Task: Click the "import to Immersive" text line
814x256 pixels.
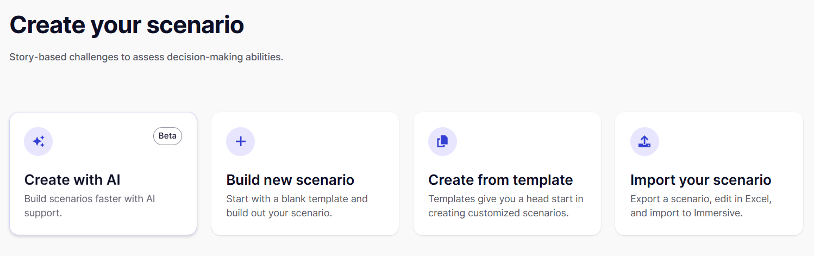Action: pyautogui.click(x=686, y=213)
